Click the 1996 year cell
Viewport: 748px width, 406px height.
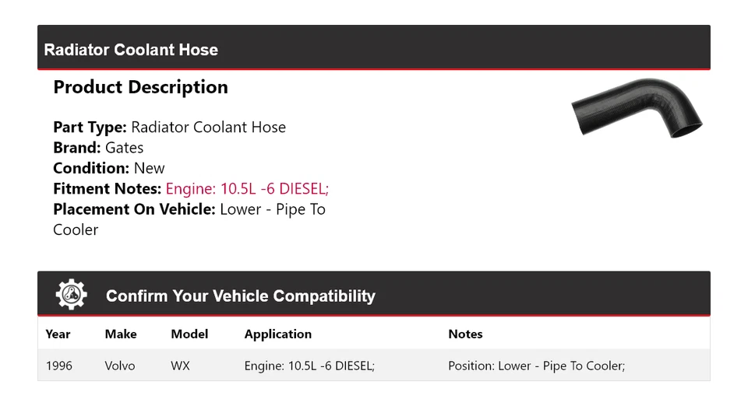pos(59,366)
